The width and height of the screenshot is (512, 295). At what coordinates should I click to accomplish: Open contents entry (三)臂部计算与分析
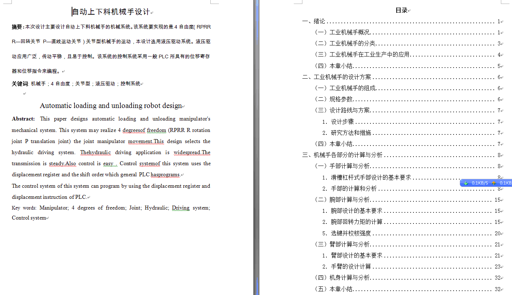coord(407,244)
